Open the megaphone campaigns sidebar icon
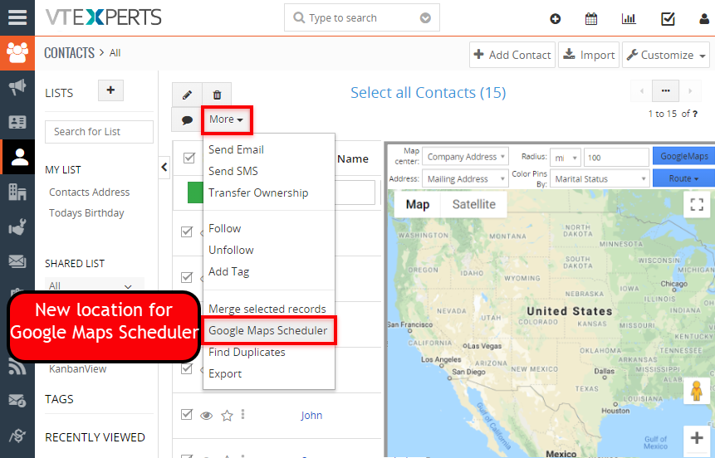 [17, 87]
